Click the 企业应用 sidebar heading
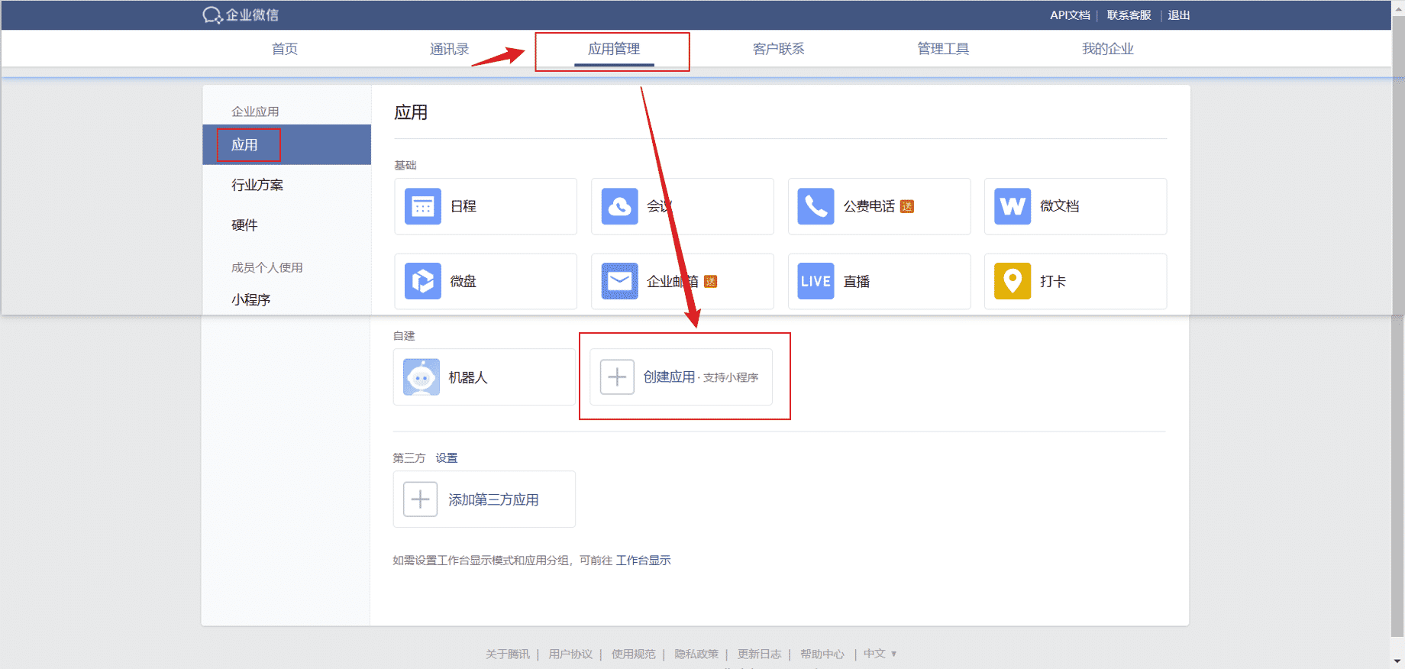This screenshot has height=669, width=1405. coord(255,112)
